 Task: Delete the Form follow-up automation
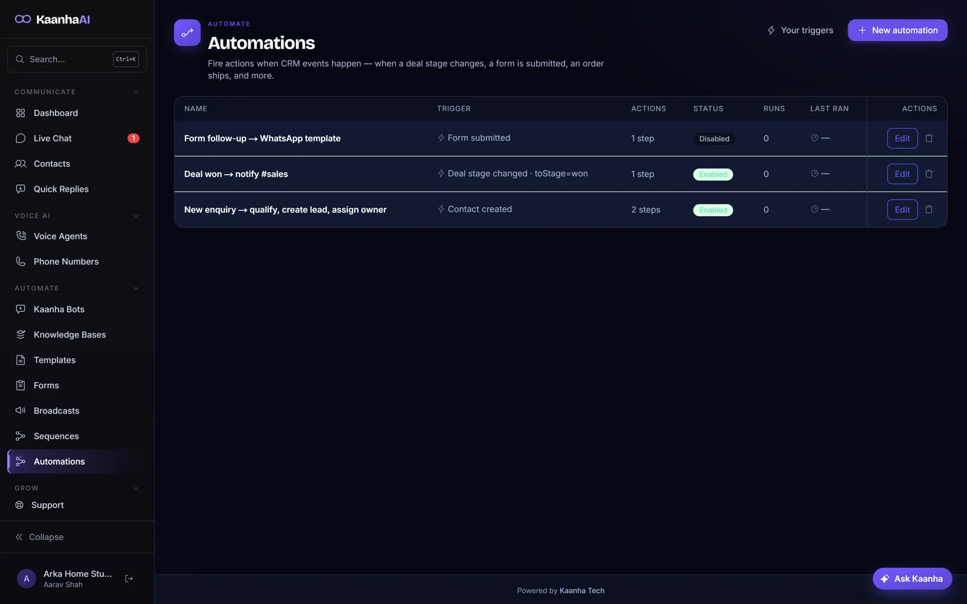coord(929,138)
